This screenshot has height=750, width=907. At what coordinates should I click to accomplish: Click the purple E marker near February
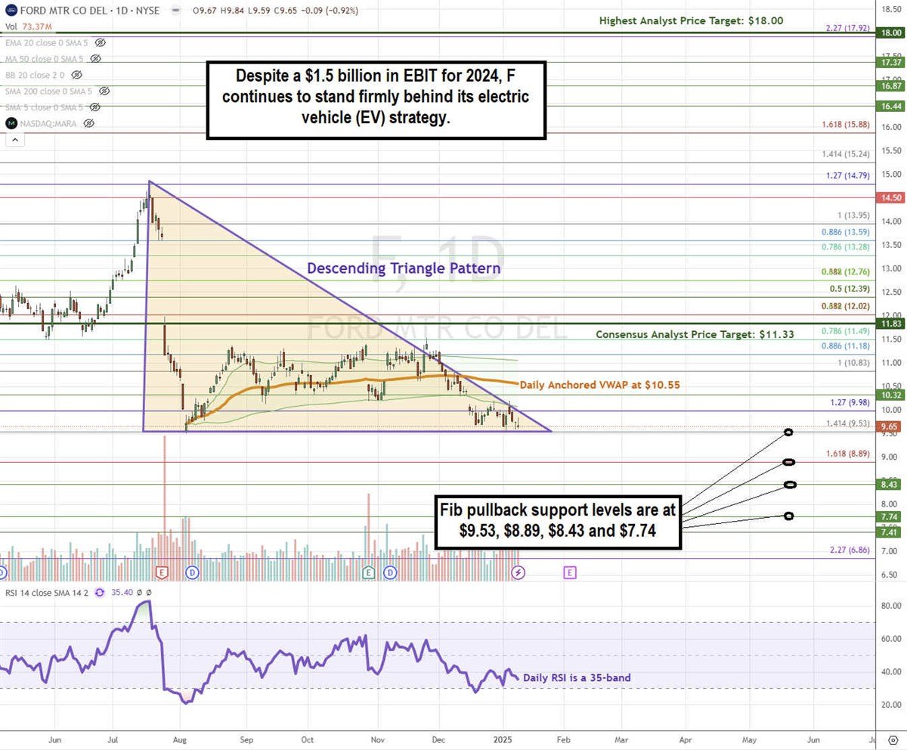click(x=570, y=572)
